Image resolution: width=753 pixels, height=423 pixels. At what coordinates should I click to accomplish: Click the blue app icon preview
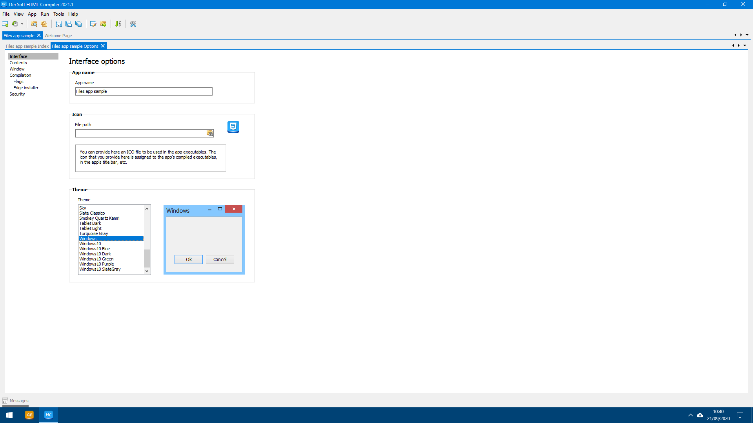233,127
